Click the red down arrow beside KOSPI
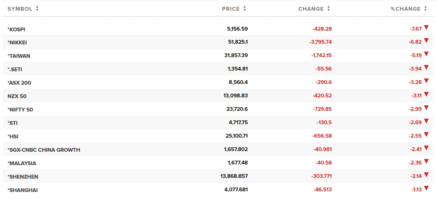 tap(426, 28)
